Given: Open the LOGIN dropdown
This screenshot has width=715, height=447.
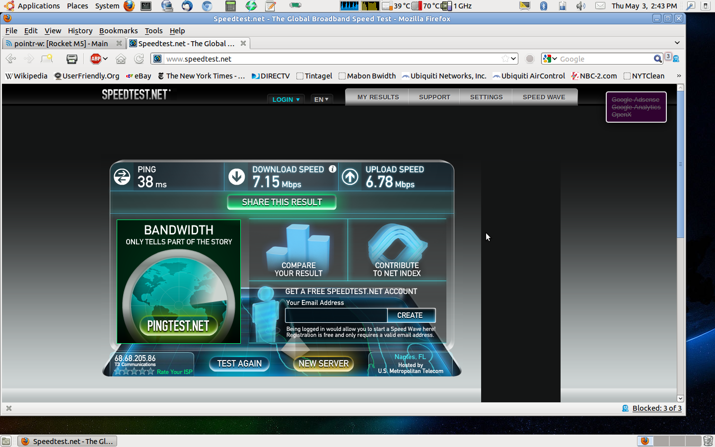Looking at the screenshot, I should pyautogui.click(x=286, y=99).
